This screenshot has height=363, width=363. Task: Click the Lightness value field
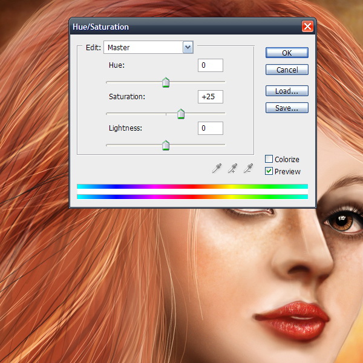pyautogui.click(x=211, y=128)
